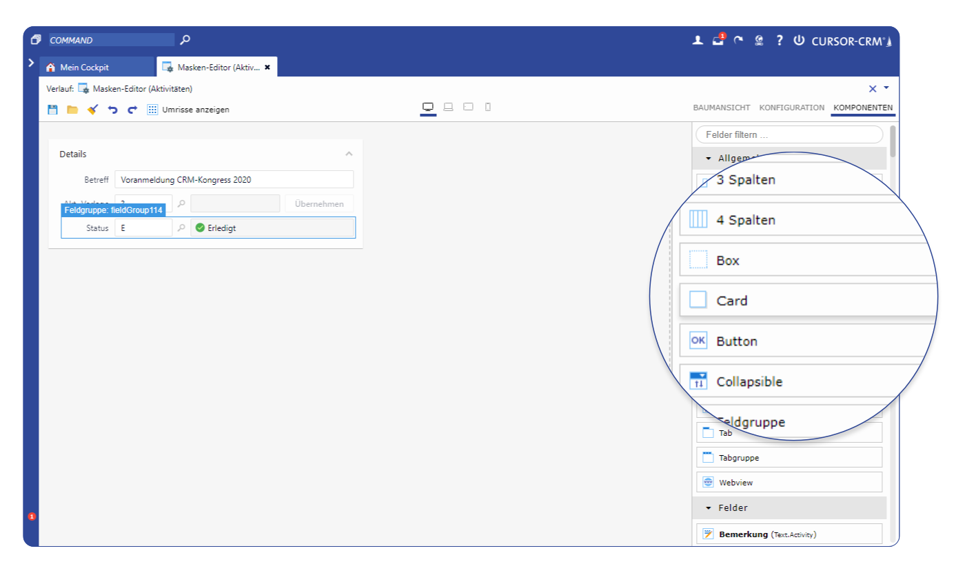
Task: Click the lookup magnifier in Akt.-Vorgang row
Action: [181, 203]
